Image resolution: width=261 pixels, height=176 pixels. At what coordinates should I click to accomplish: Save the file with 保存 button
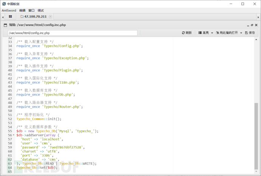pyautogui.click(x=249, y=33)
